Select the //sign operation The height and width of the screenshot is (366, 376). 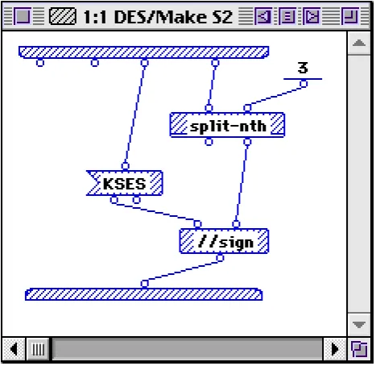[x=224, y=241]
